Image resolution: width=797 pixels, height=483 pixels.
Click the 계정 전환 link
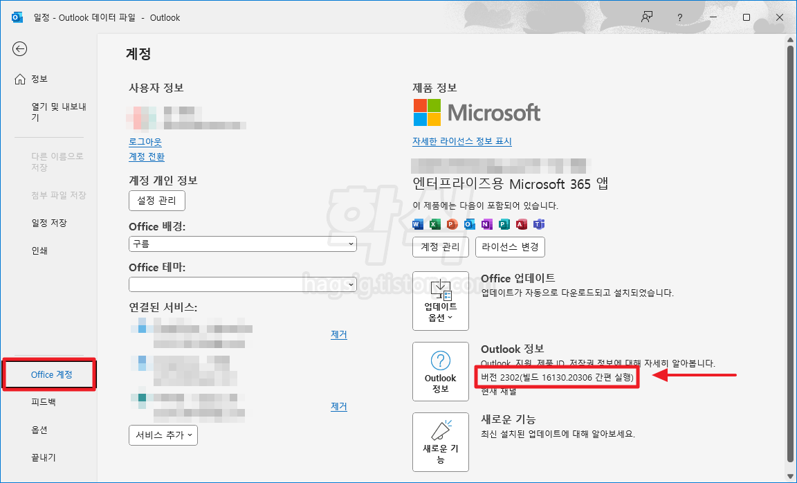point(147,156)
